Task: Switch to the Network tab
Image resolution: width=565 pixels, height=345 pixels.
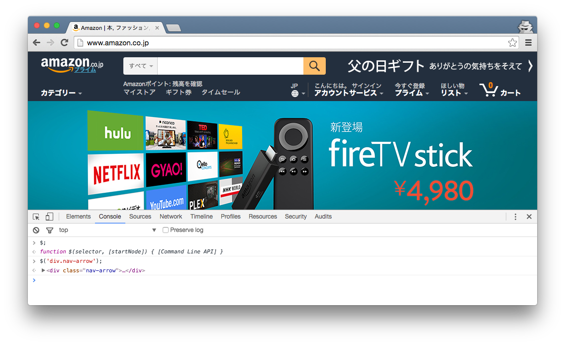Action: (171, 217)
